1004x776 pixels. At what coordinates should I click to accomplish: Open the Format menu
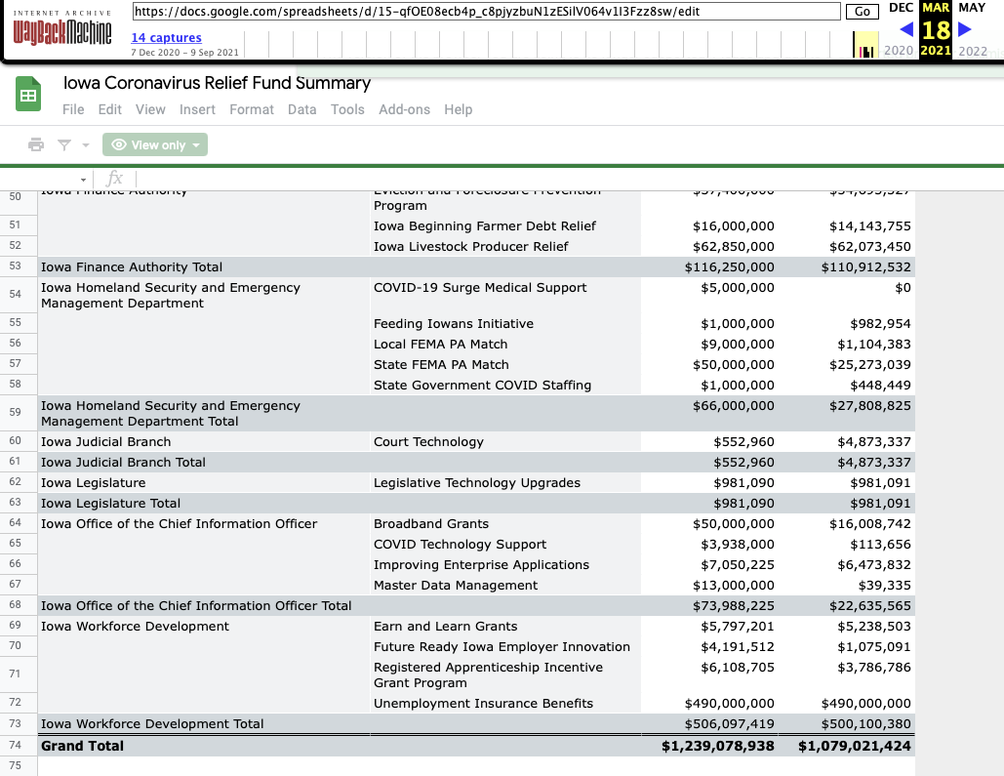(252, 109)
